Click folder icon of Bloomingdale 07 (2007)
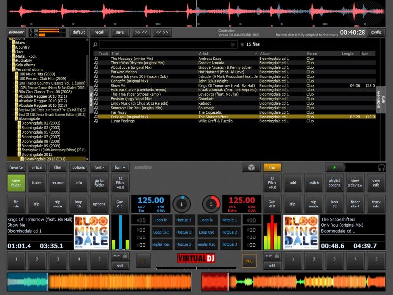 [19, 137]
